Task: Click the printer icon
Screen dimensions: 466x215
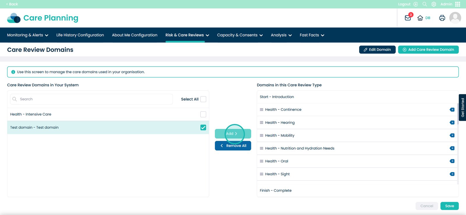Action: (x=442, y=18)
